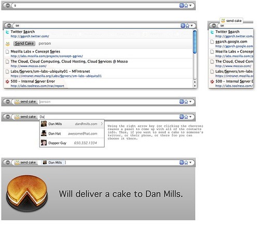Click the blue scrollbar thumb in the suggestions list
This screenshot has height=225, width=259.
click(195, 42)
